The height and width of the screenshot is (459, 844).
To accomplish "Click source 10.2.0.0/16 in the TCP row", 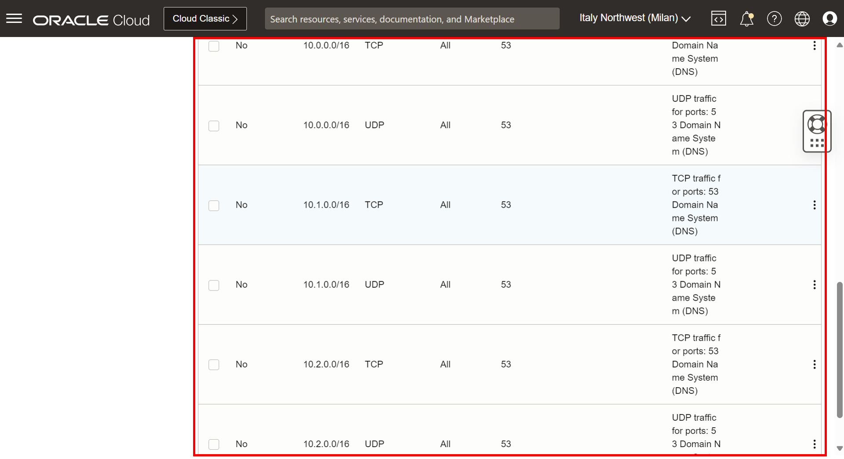I will click(326, 364).
